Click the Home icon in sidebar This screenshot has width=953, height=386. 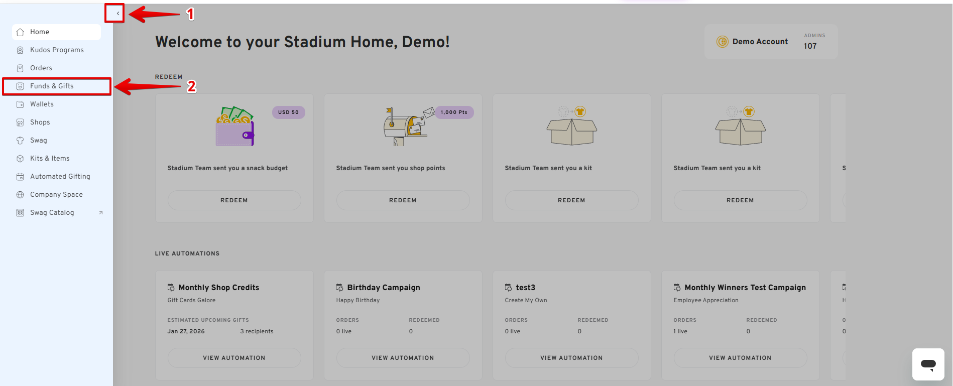point(20,32)
